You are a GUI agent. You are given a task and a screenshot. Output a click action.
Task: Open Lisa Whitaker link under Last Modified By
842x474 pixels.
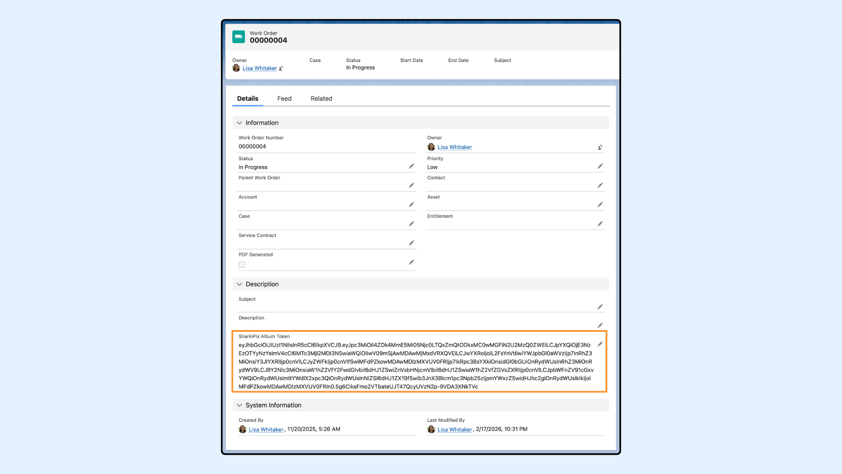tap(455, 430)
